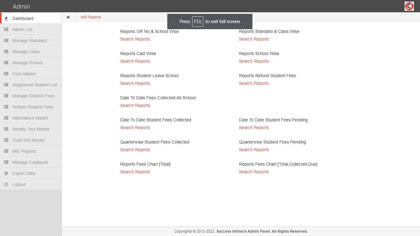
Task: Go to Attendance Master section
Action: tap(30, 118)
